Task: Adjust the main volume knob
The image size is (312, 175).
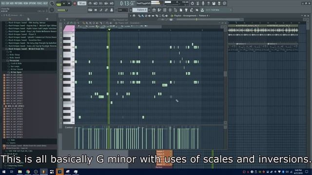Action: pos(52,3)
